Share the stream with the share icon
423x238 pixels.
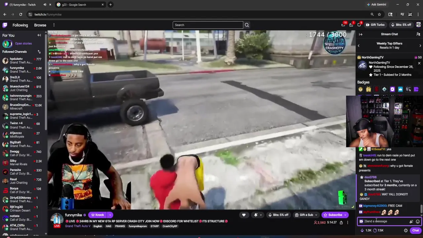coord(341,222)
